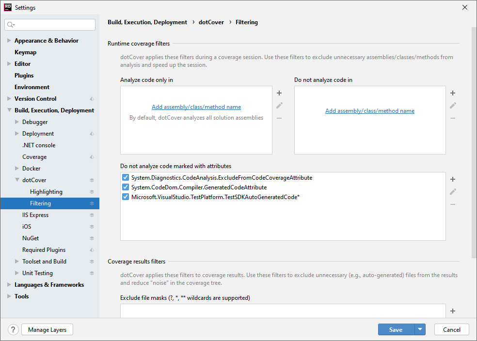Open Keymap settings
Image resolution: width=477 pixels, height=341 pixels.
26,52
